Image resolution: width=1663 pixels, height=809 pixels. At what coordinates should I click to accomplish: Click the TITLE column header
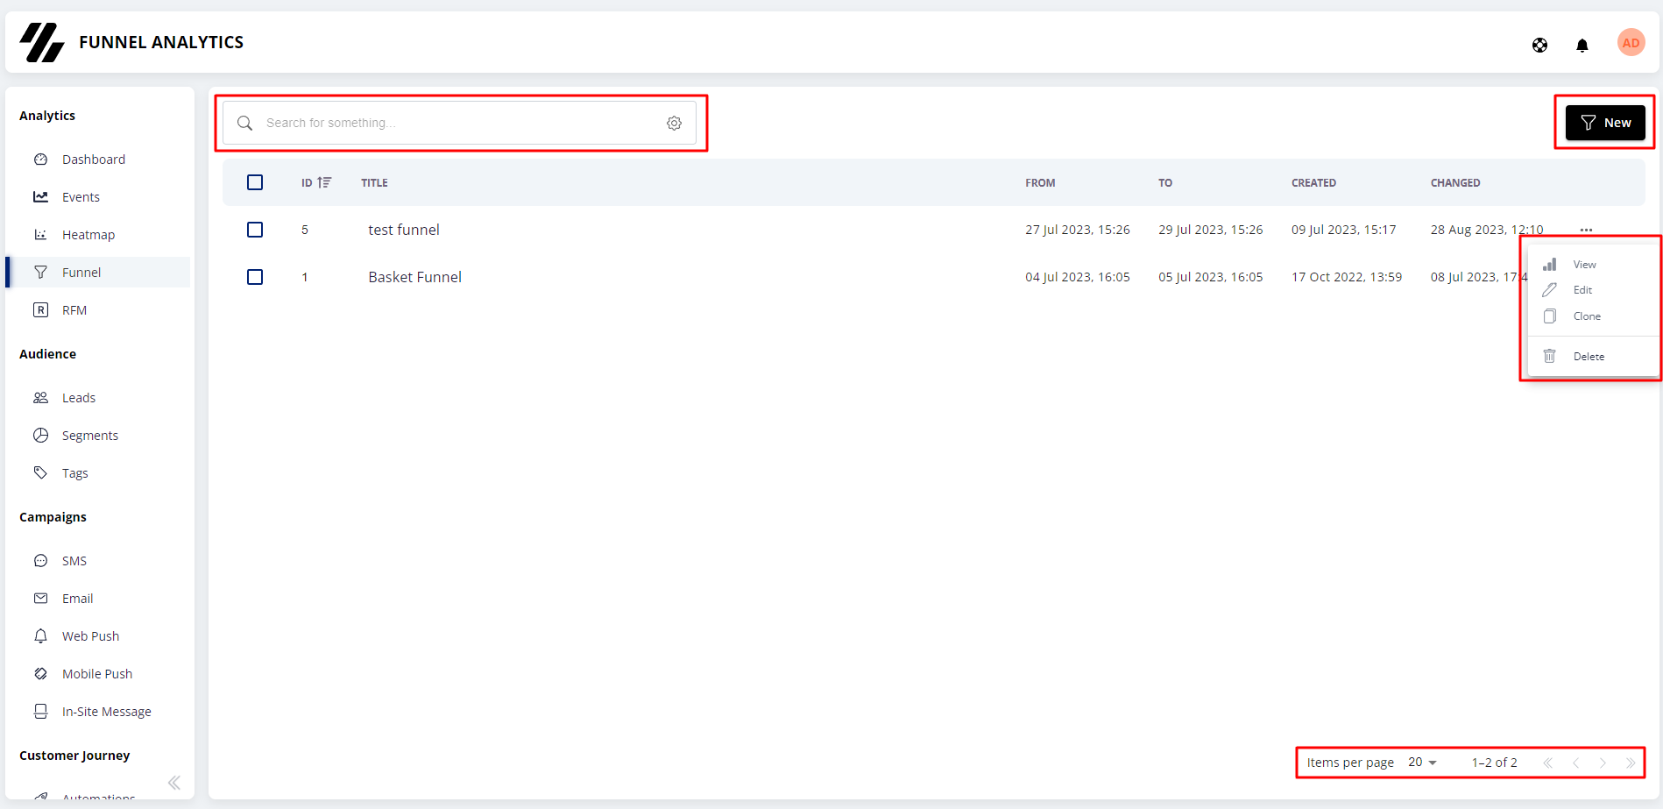374,183
